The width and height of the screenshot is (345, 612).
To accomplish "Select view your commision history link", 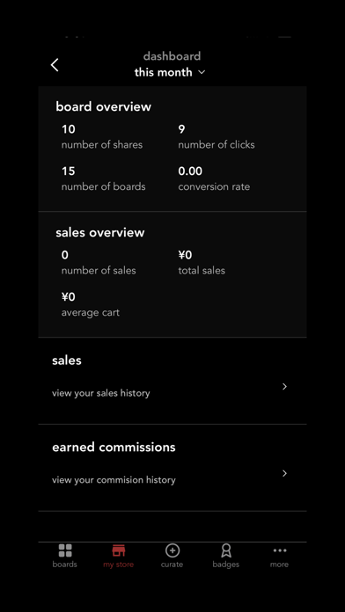I will tap(114, 480).
